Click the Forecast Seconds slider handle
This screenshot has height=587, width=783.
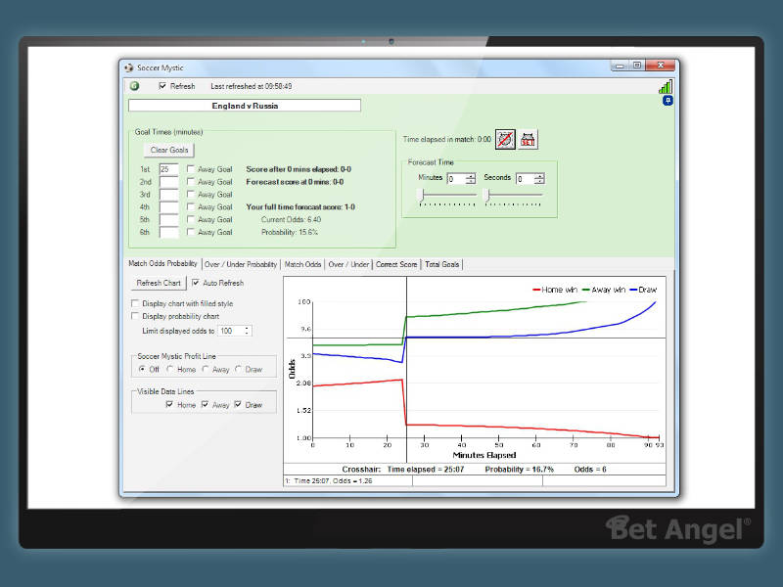tap(487, 195)
